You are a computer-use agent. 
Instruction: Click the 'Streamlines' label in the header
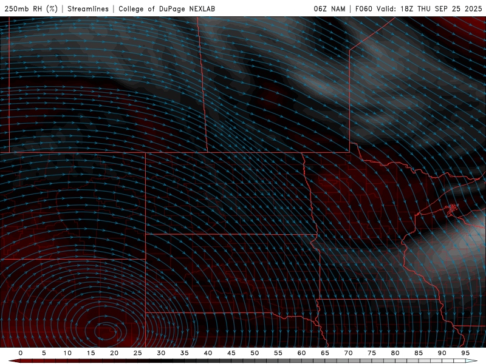(88, 8)
